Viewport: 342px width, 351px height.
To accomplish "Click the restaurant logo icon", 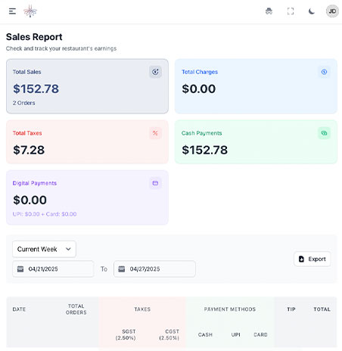I will click(x=30, y=11).
